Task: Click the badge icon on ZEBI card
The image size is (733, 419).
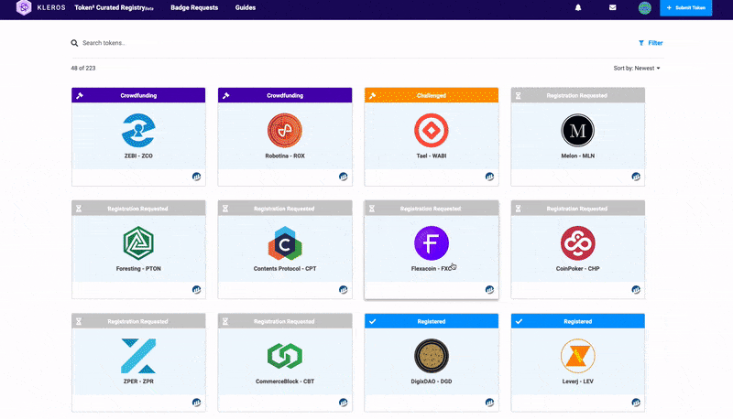Action: point(196,177)
